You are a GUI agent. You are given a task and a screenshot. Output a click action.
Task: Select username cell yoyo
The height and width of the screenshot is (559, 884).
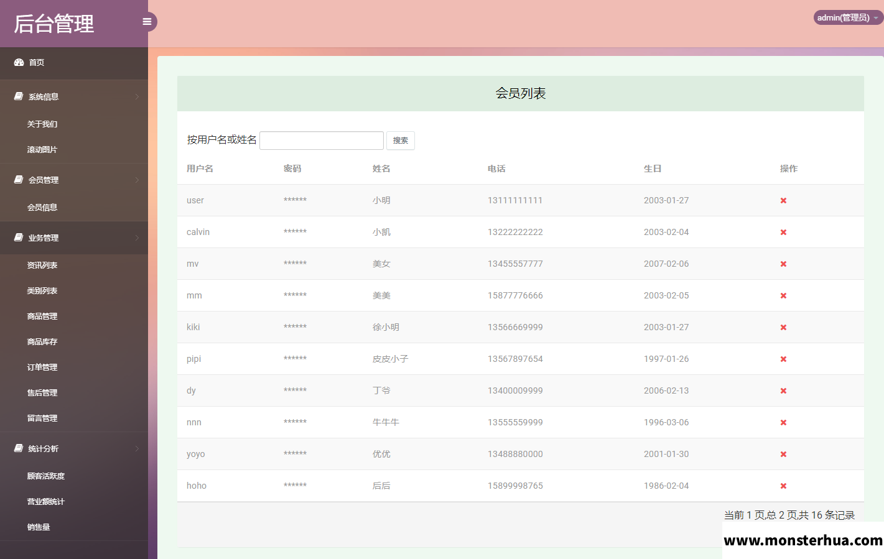(195, 454)
